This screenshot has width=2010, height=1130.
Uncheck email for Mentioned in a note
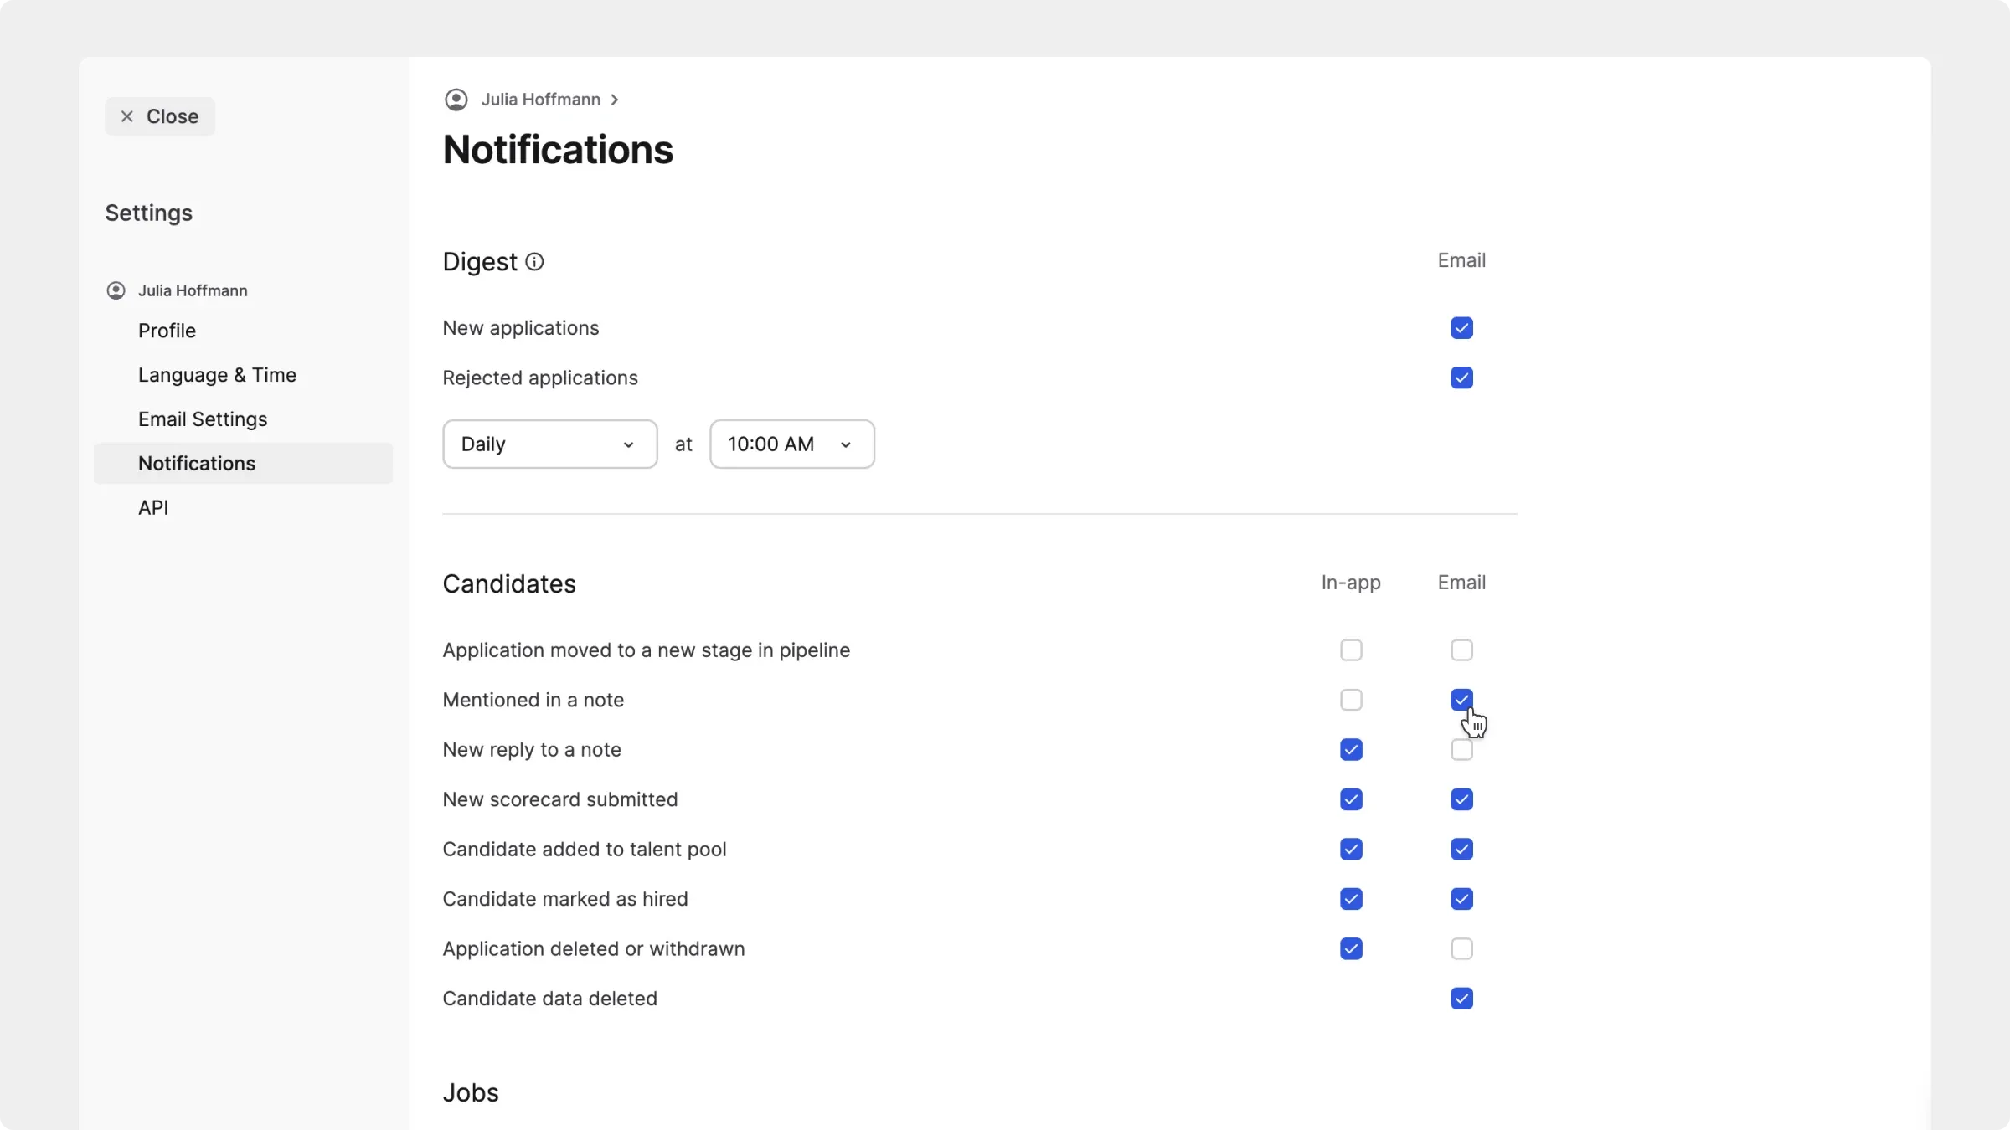pos(1461,700)
